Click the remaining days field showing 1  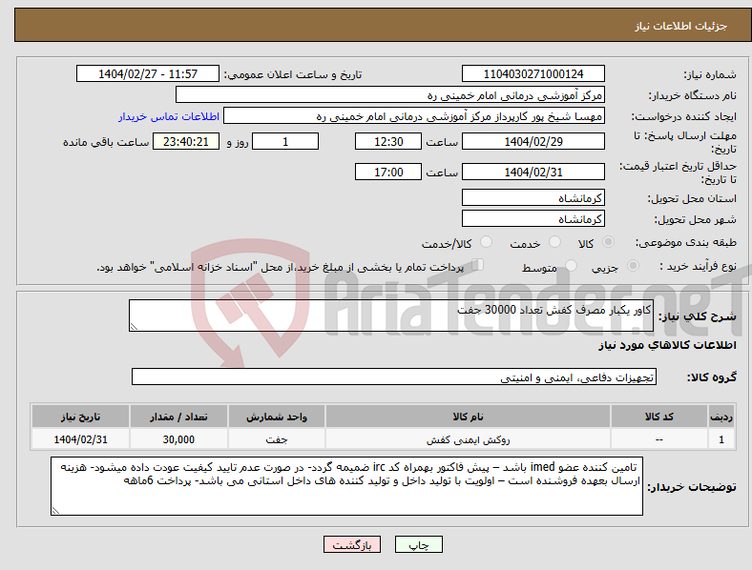coord(285,141)
